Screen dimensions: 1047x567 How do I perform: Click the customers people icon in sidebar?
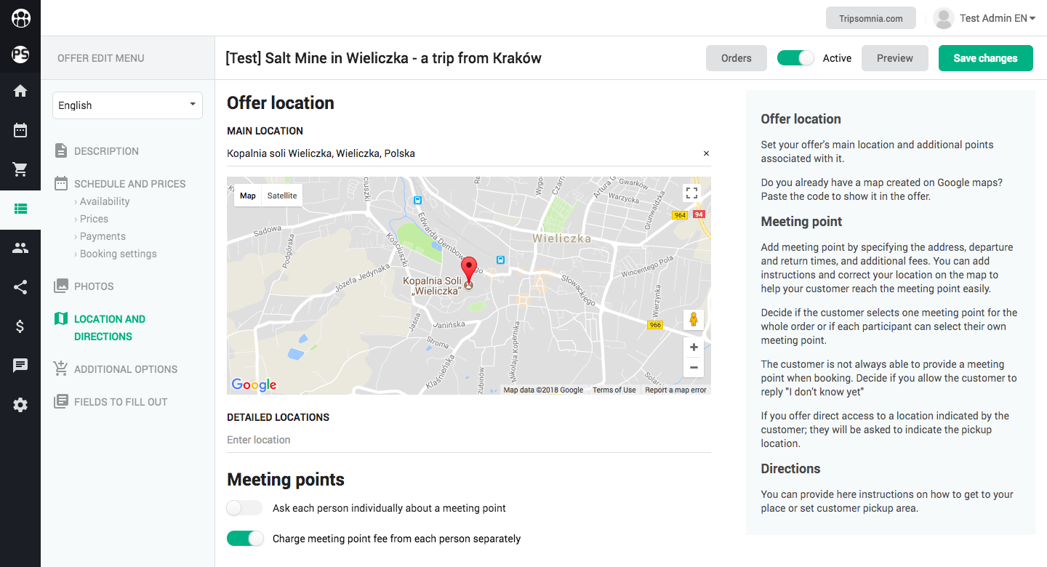point(20,248)
